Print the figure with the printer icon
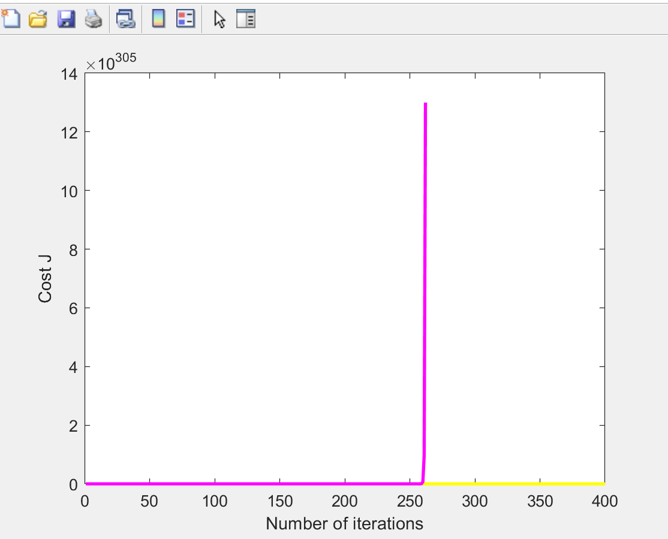 (93, 19)
